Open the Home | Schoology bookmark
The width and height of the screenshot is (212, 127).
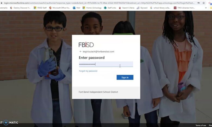pos(92,8)
